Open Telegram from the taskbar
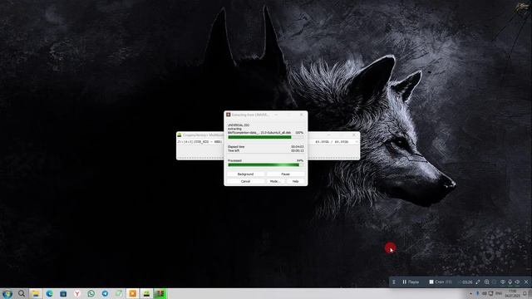This screenshot has width=532, height=299. (x=105, y=293)
